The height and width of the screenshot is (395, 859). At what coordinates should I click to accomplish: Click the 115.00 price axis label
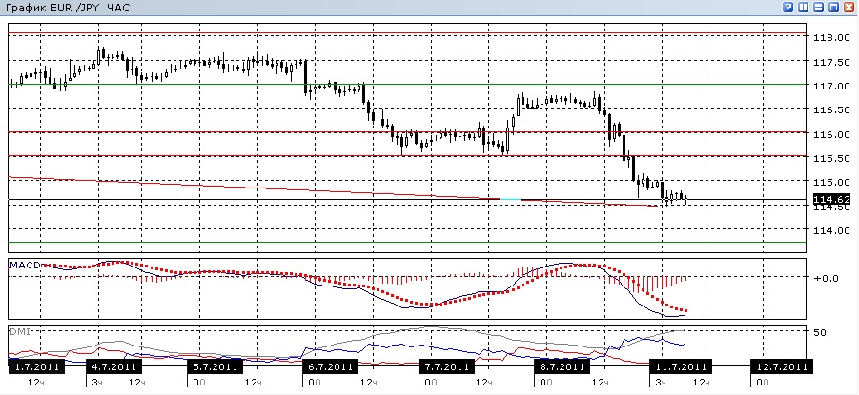(x=830, y=183)
